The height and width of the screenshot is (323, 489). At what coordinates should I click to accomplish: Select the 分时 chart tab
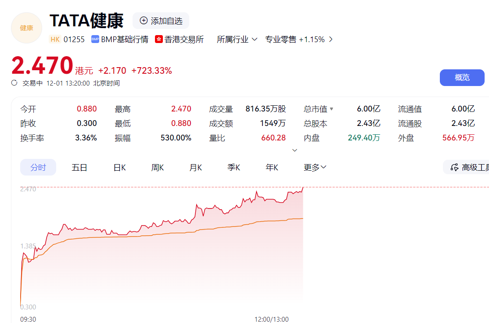click(x=38, y=167)
